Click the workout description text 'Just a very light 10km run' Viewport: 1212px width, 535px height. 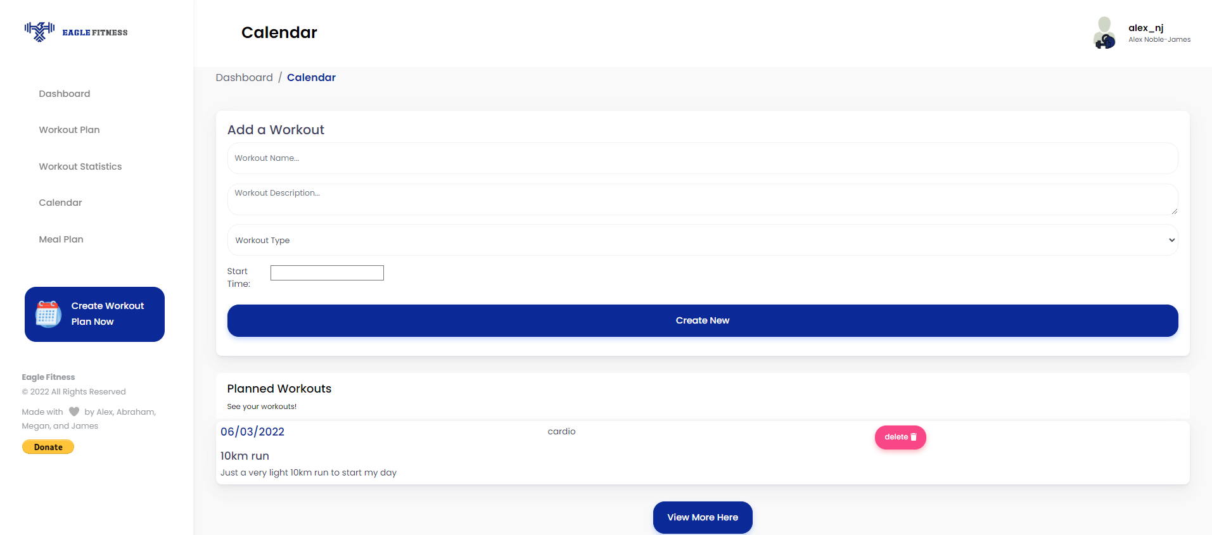coord(309,472)
